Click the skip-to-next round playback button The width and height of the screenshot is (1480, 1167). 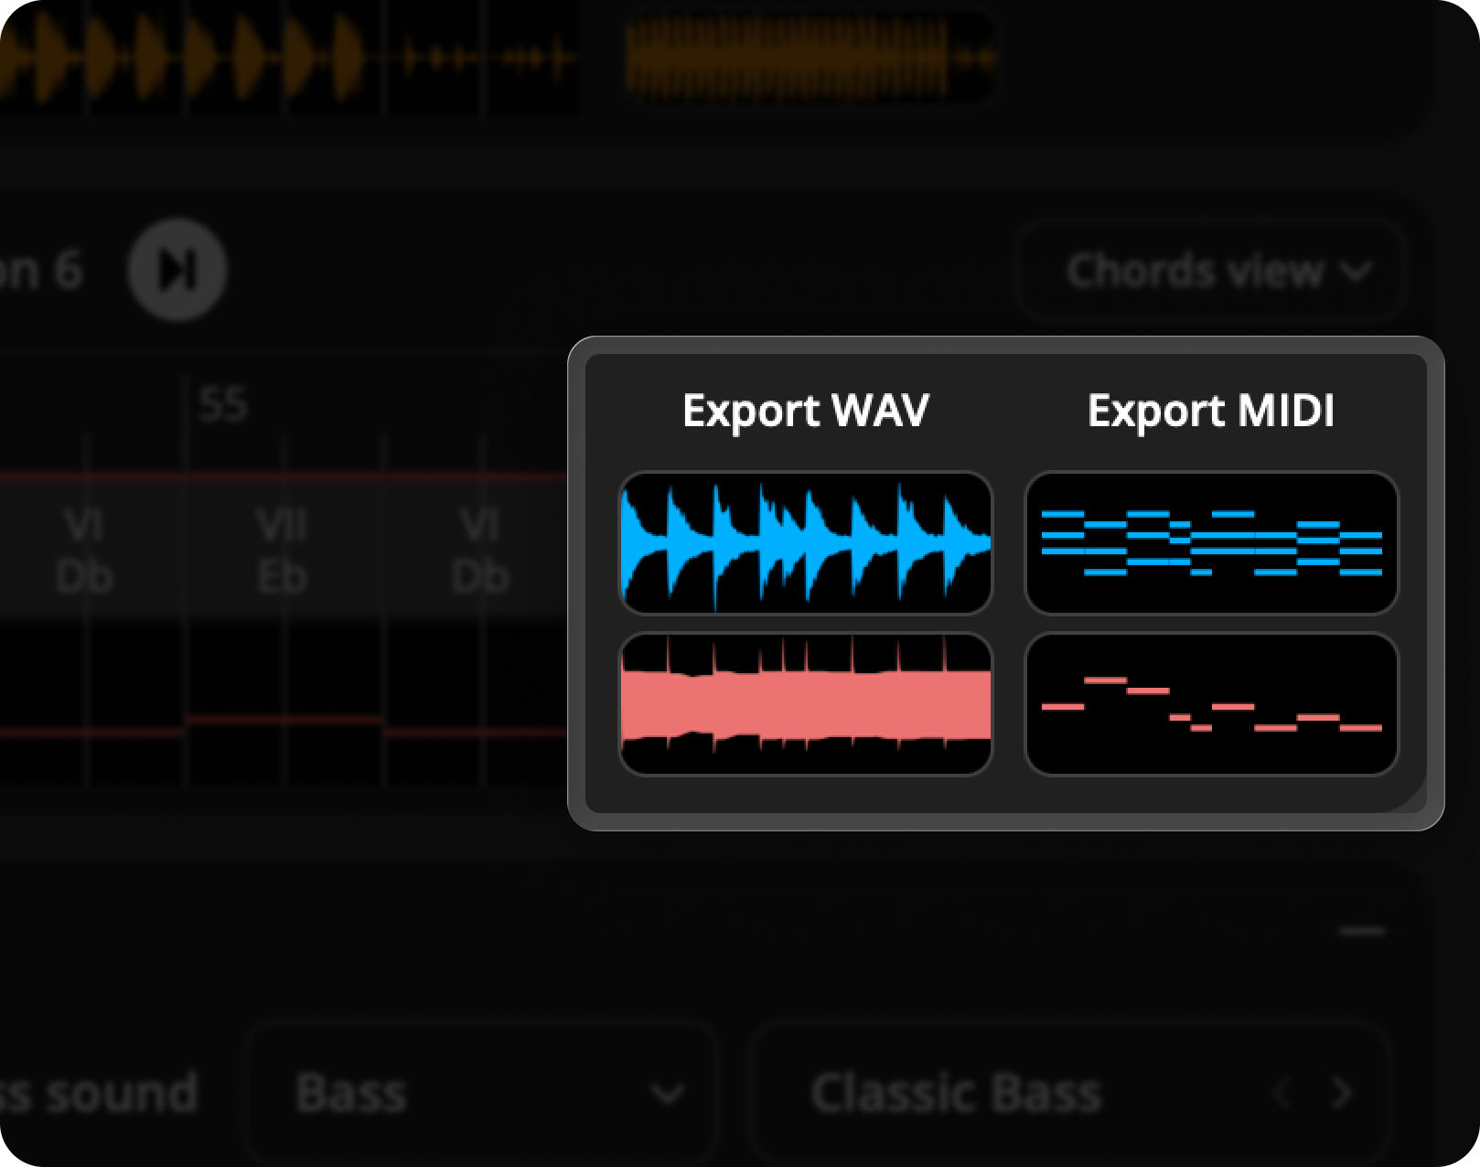tap(177, 270)
